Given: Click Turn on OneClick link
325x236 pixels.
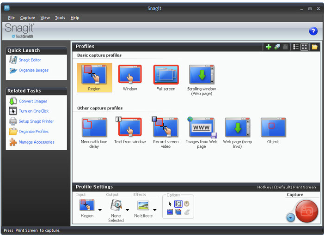Looking at the screenshot, I should click(x=34, y=111).
